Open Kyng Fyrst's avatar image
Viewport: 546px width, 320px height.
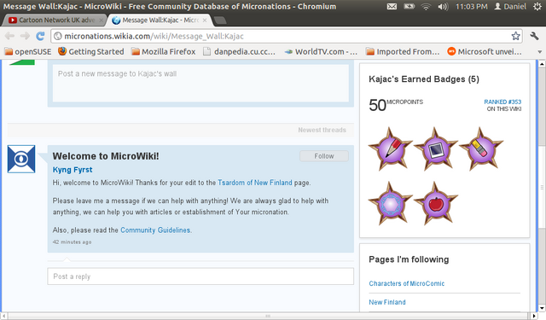tap(21, 159)
